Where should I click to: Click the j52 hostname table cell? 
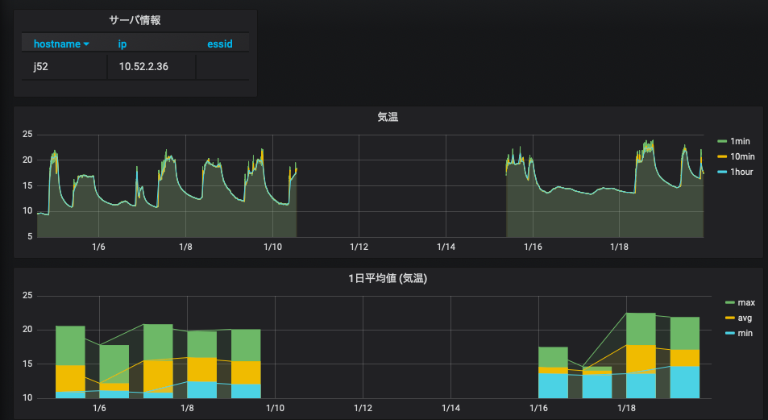(x=40, y=67)
